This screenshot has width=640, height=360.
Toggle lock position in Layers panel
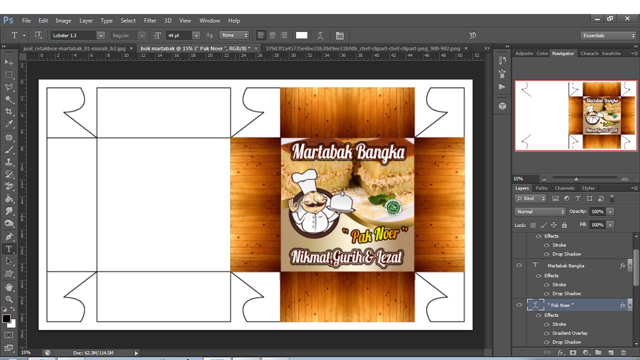click(x=553, y=225)
